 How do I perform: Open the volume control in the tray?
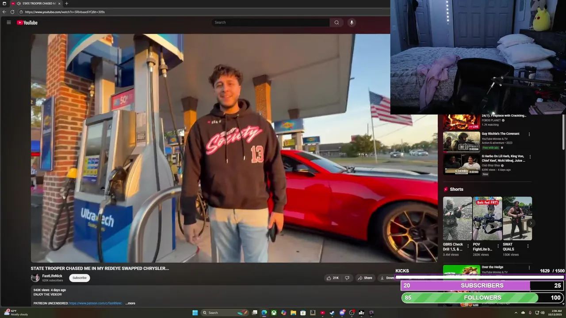click(543, 313)
